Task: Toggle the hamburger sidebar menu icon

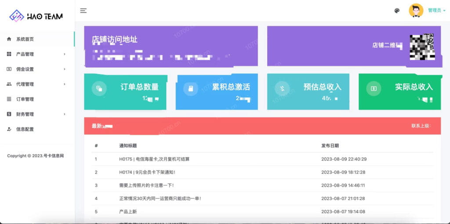Action: tap(83, 11)
